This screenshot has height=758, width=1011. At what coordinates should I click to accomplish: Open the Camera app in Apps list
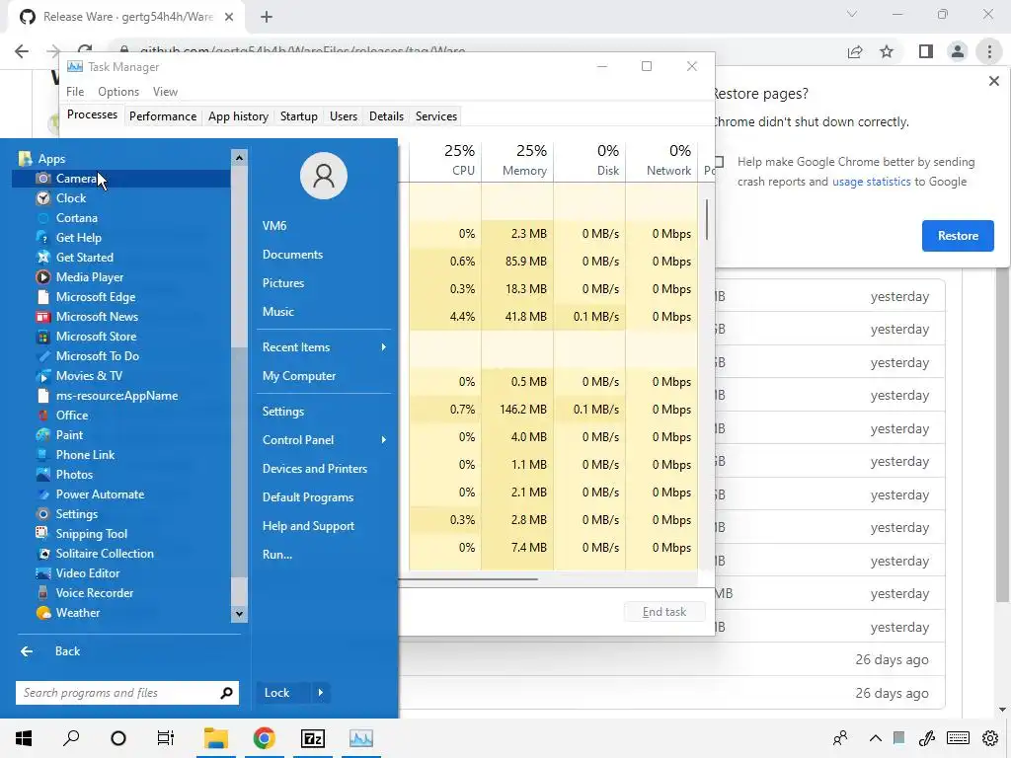point(120,179)
